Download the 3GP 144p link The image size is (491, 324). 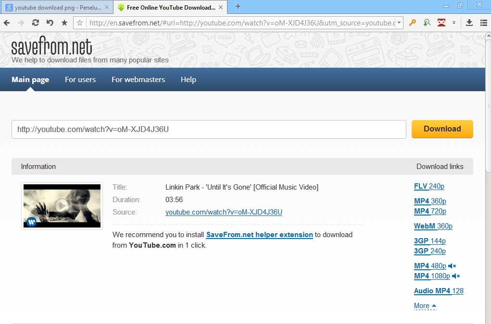pyautogui.click(x=429, y=241)
